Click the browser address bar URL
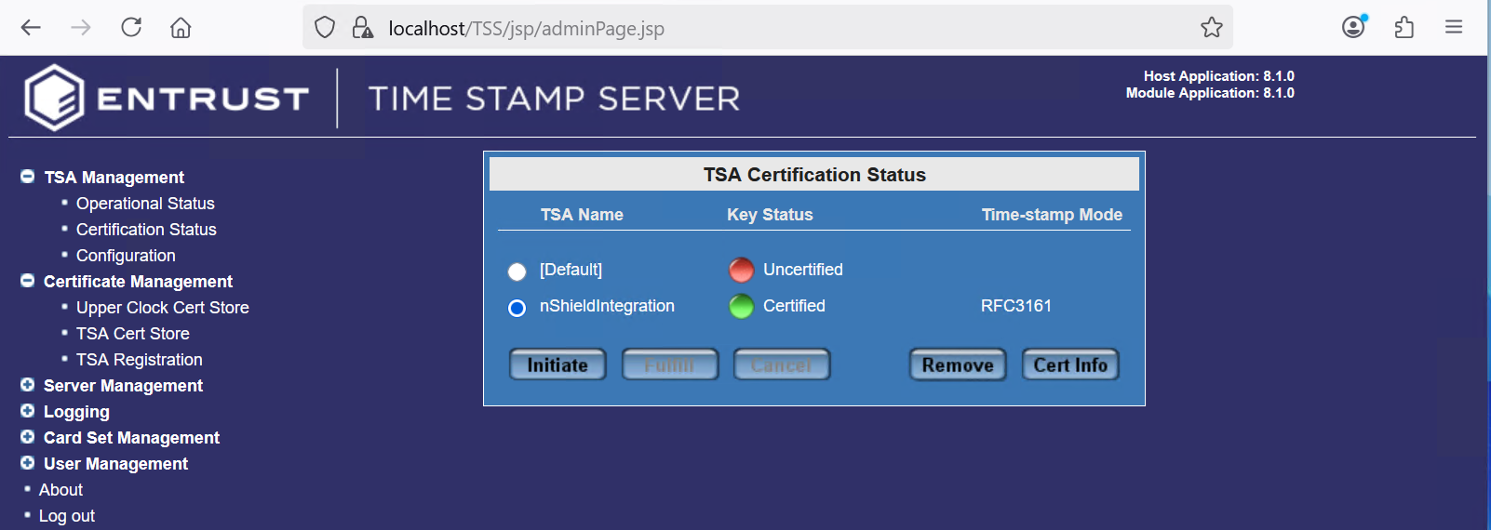Image resolution: width=1491 pixels, height=530 pixels. click(526, 29)
